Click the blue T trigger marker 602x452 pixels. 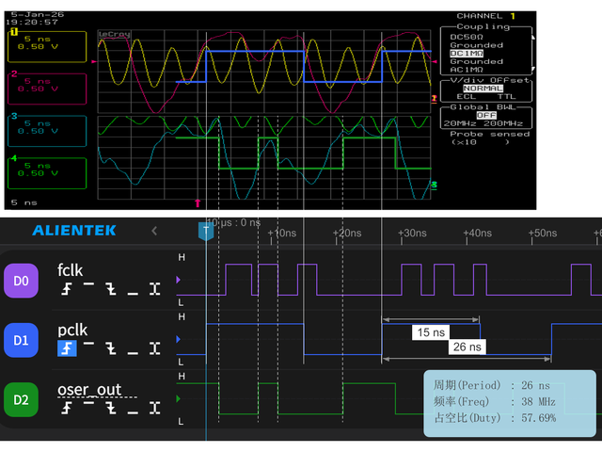click(x=205, y=230)
